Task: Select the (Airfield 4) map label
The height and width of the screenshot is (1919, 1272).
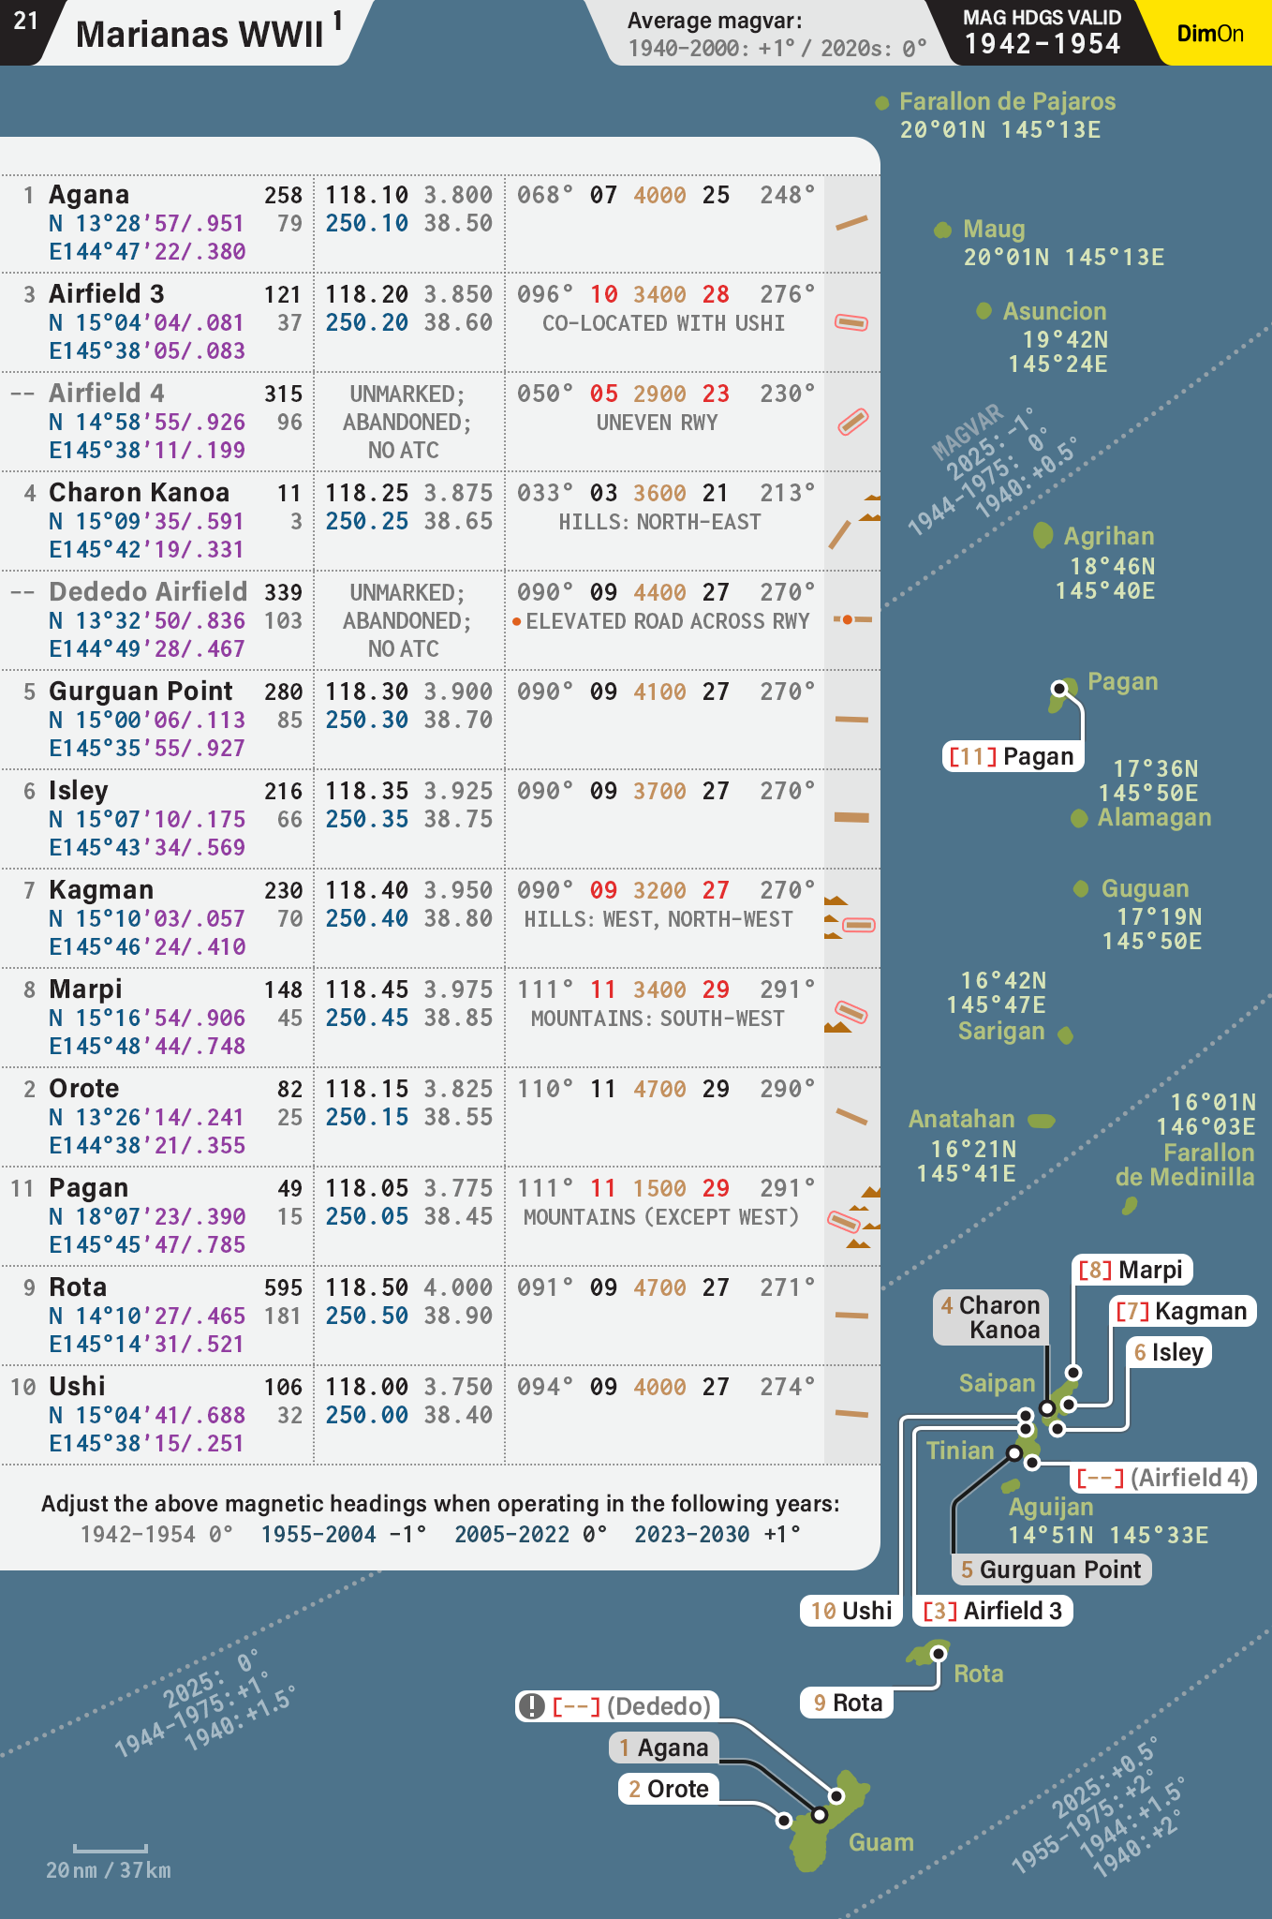Action: pyautogui.click(x=1162, y=1478)
